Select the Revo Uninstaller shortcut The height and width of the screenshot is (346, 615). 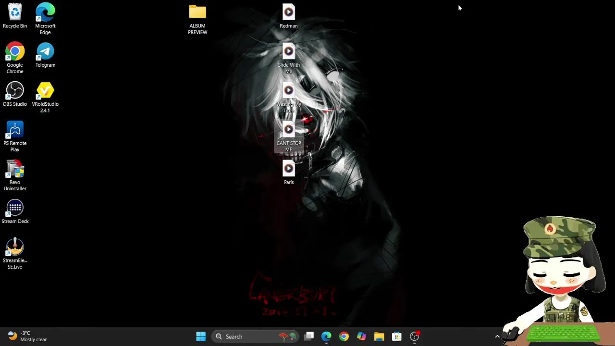(x=15, y=176)
